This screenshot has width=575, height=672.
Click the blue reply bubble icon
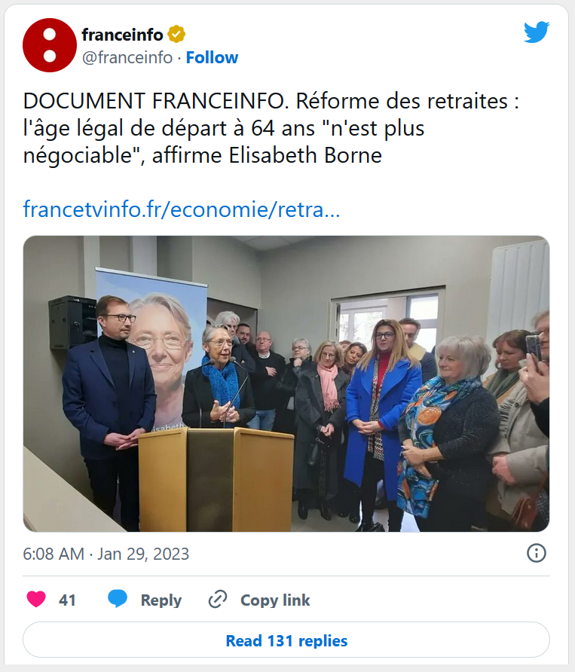117,598
